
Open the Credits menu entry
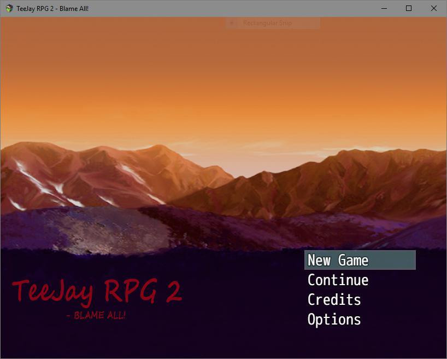(x=334, y=299)
